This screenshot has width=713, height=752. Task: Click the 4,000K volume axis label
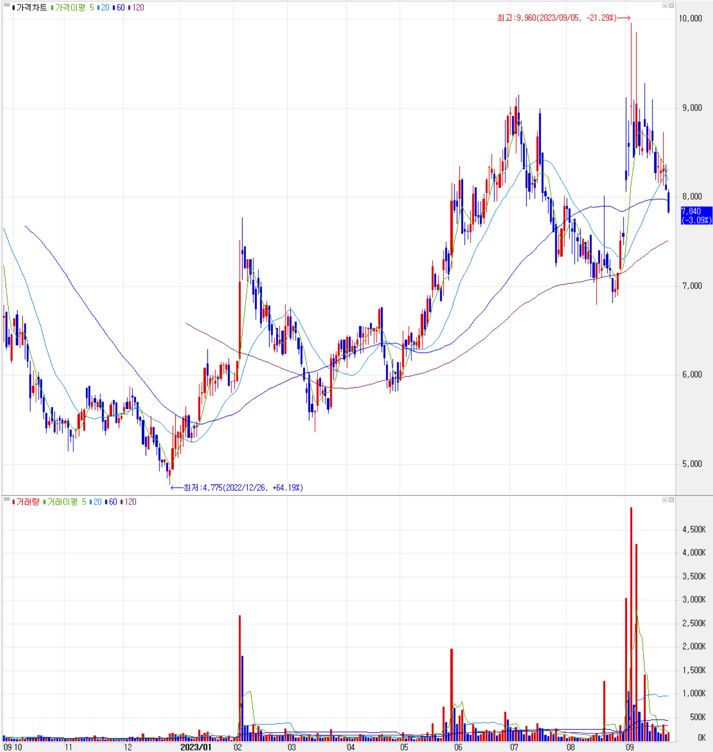(694, 553)
